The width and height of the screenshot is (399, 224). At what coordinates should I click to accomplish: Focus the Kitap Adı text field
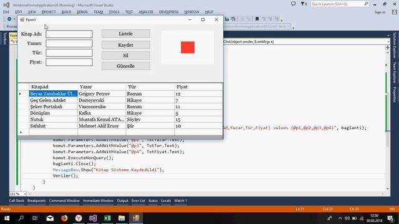(x=69, y=34)
